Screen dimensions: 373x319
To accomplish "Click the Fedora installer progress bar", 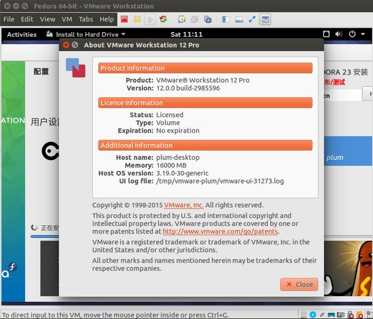I will [45, 236].
